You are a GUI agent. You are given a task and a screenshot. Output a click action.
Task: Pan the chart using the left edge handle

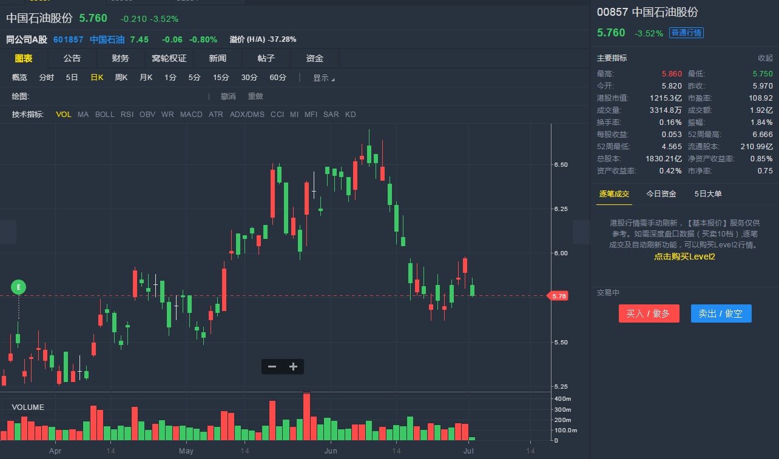click(8, 232)
